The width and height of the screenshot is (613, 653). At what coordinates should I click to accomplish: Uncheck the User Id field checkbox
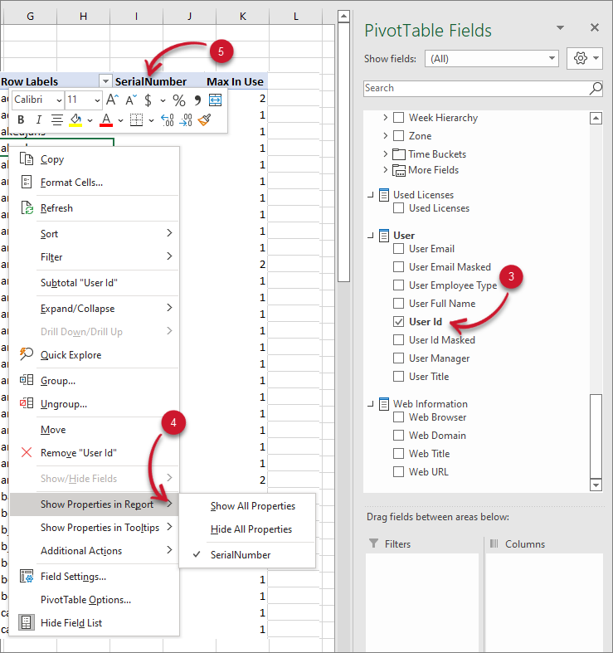(398, 322)
